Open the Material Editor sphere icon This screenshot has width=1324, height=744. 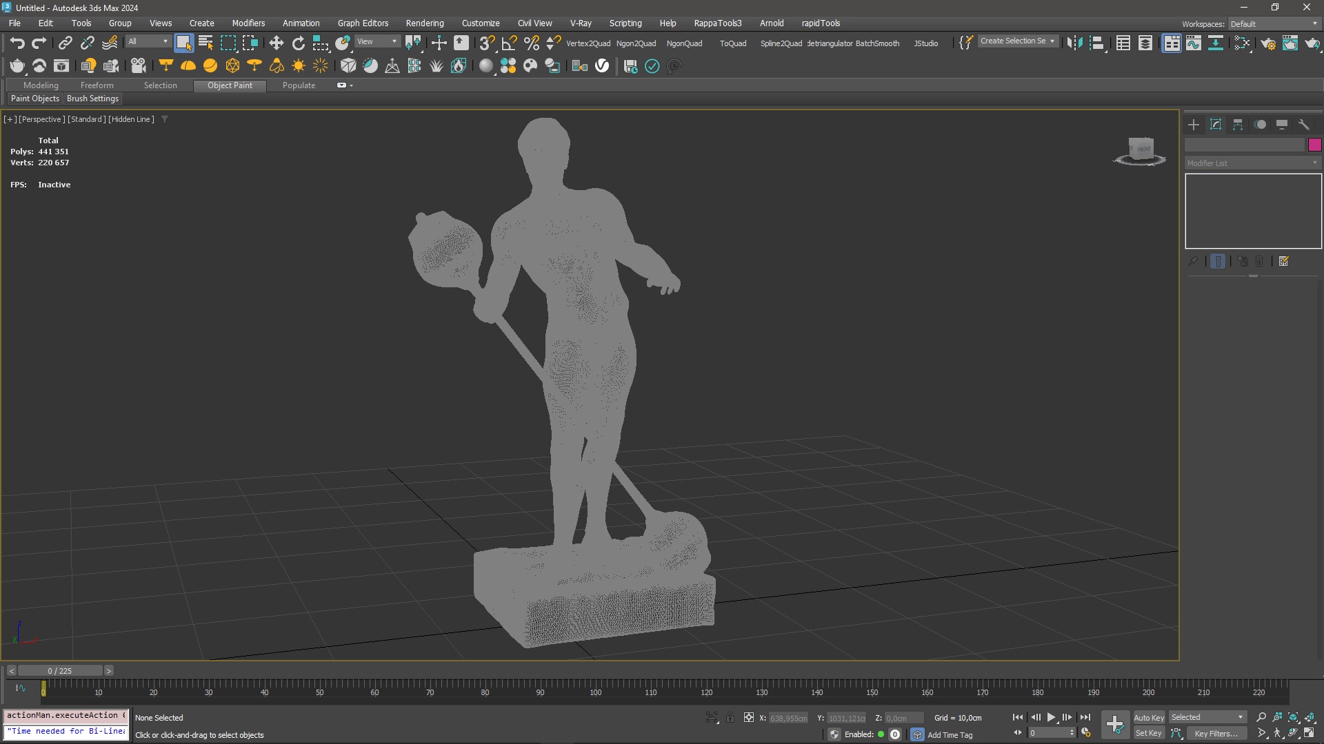[486, 66]
